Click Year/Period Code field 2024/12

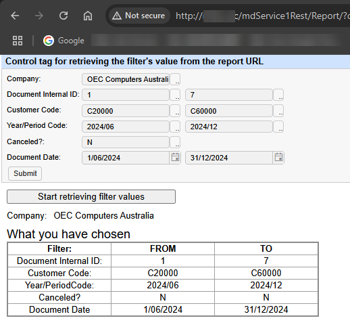229,127
